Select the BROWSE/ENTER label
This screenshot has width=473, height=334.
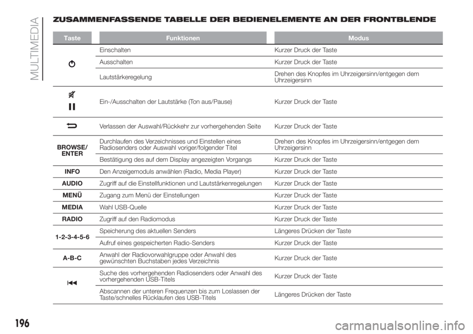[72, 150]
